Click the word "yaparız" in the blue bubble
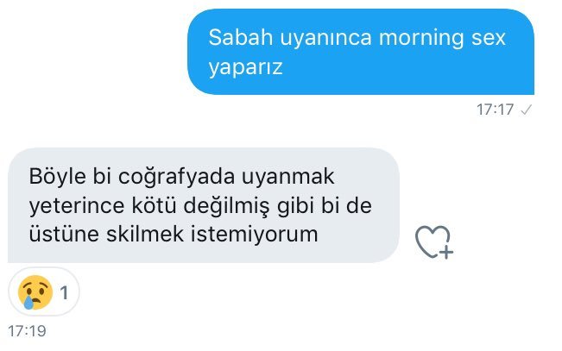The height and width of the screenshot is (351, 562). (x=245, y=67)
